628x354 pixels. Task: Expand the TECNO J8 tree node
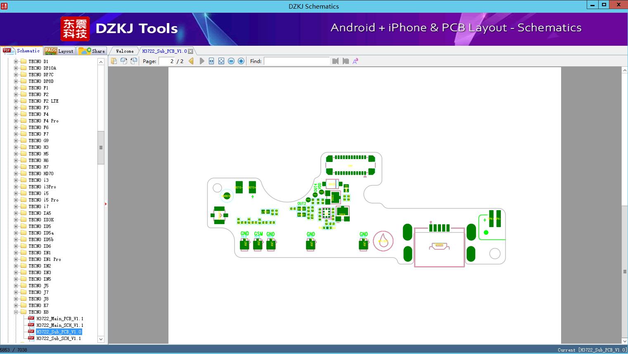coord(16,299)
